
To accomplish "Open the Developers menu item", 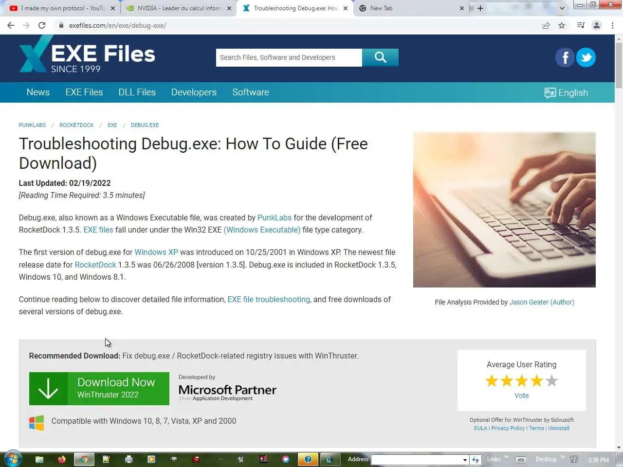I will coord(194,92).
